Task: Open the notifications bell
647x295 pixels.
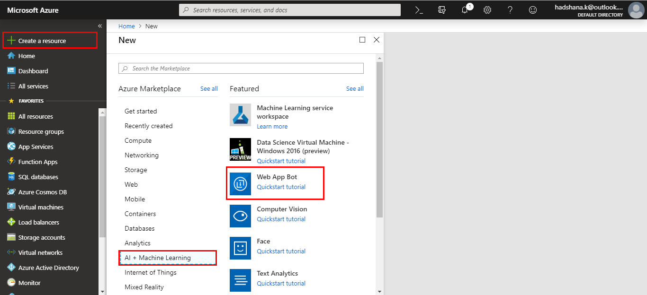Action: tap(465, 9)
